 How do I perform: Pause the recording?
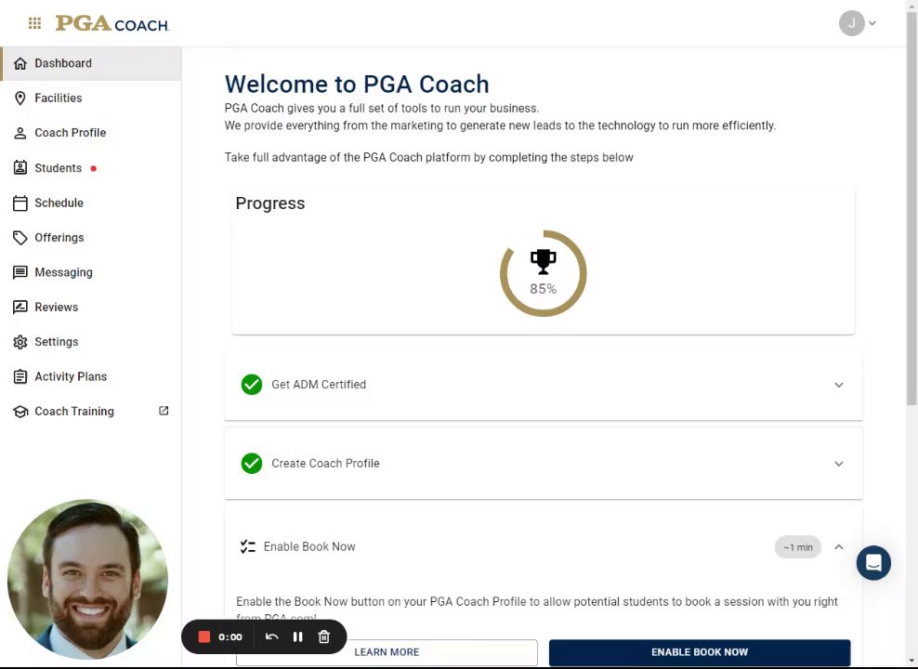[298, 636]
